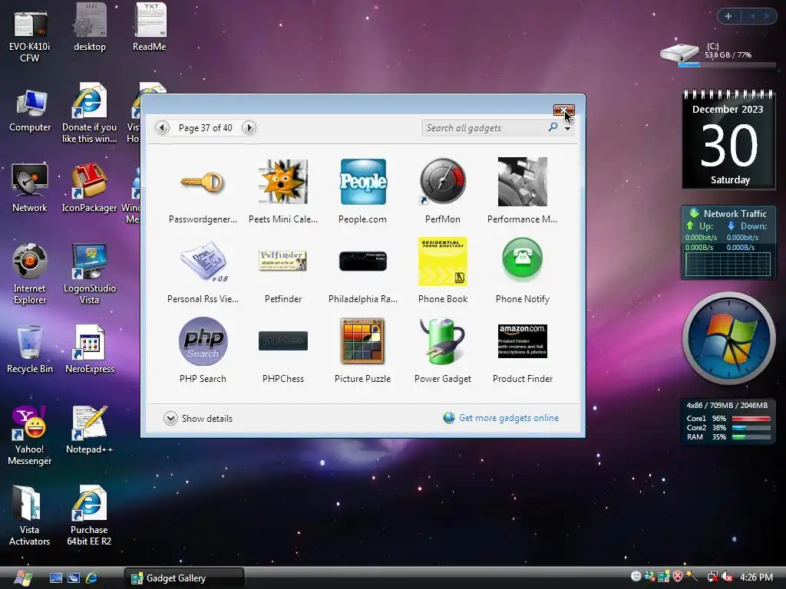The width and height of the screenshot is (786, 589).
Task: Select the Power Gadget battery icon
Action: 443,341
